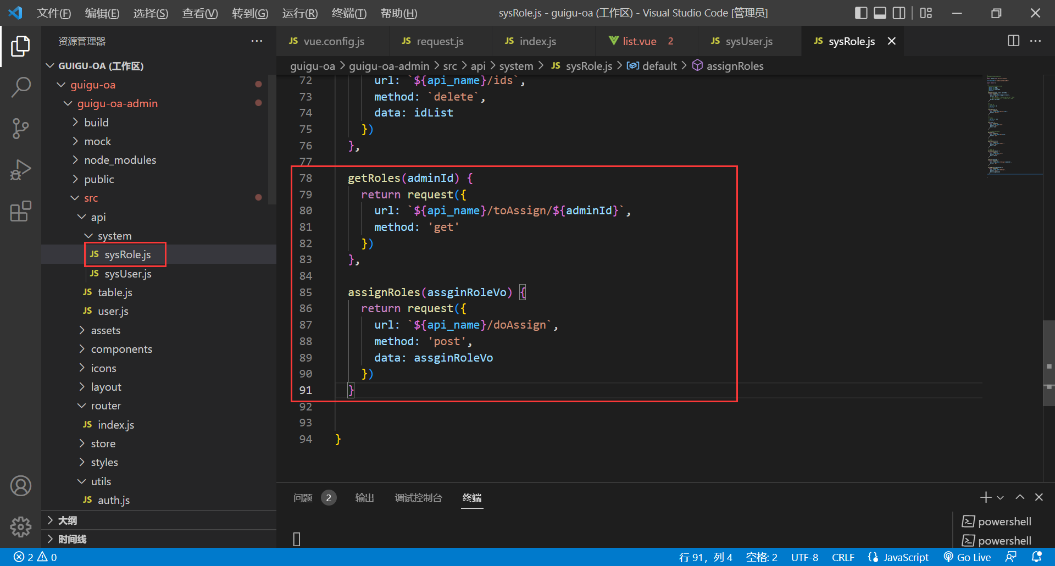Open the Extensions view
This screenshot has width=1055, height=566.
(20, 212)
